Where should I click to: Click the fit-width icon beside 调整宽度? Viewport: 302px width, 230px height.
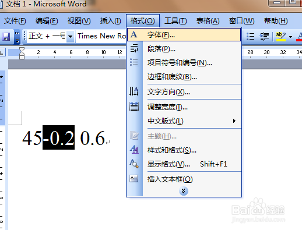pos(134,106)
